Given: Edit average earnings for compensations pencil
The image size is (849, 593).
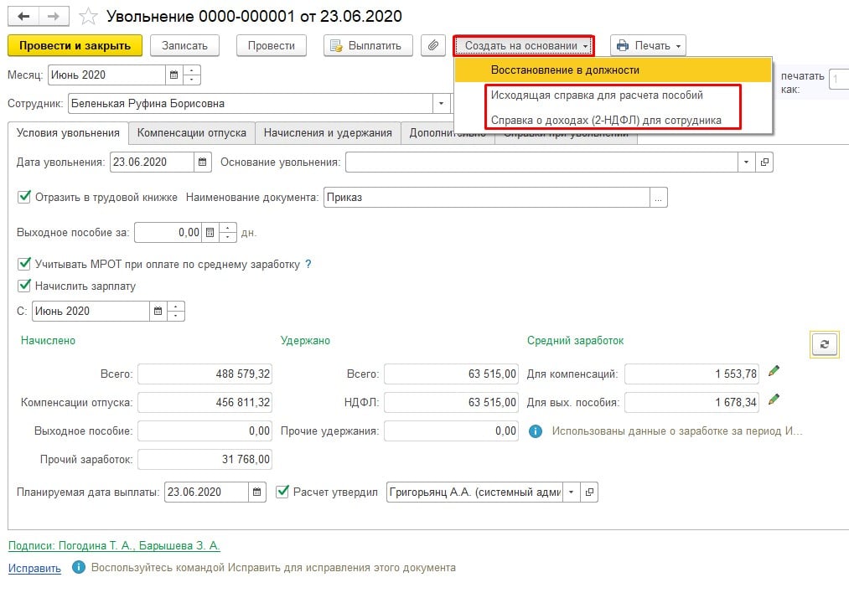Looking at the screenshot, I should tap(774, 370).
